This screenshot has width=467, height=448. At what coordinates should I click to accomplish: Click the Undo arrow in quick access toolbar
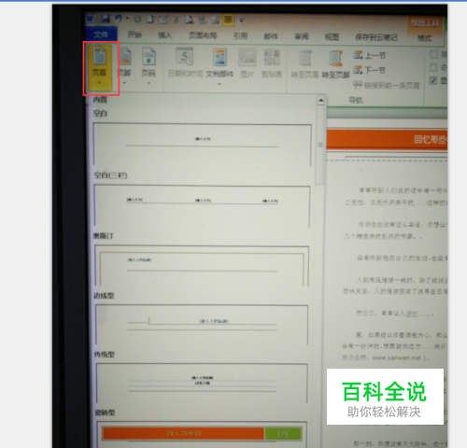coord(119,19)
